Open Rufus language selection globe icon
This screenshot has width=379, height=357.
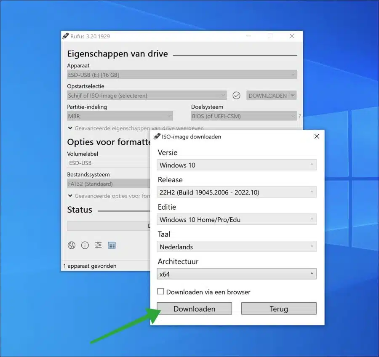click(72, 245)
